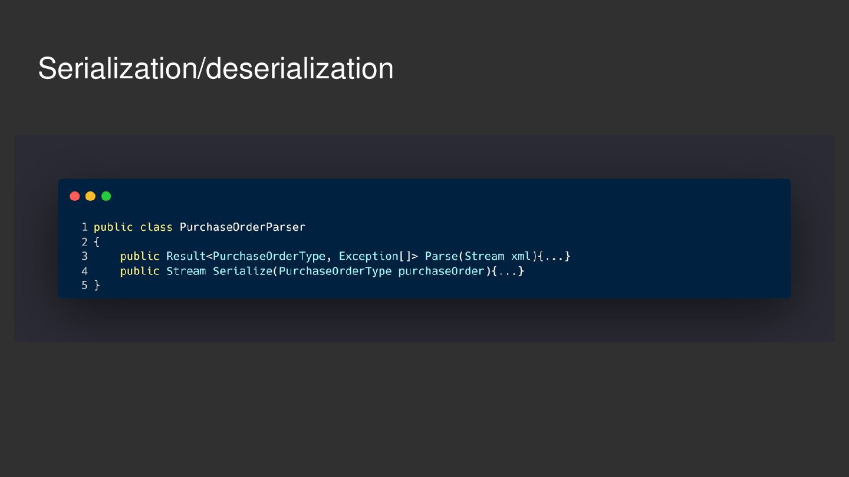Click the PurchaseOrderParser class name
This screenshot has height=477, width=849.
[x=242, y=227]
